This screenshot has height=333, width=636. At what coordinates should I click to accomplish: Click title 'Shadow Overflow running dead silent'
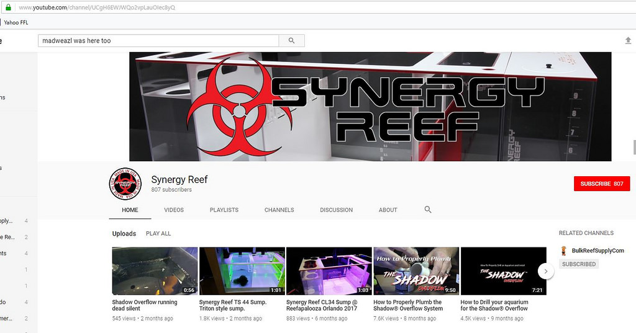click(145, 305)
